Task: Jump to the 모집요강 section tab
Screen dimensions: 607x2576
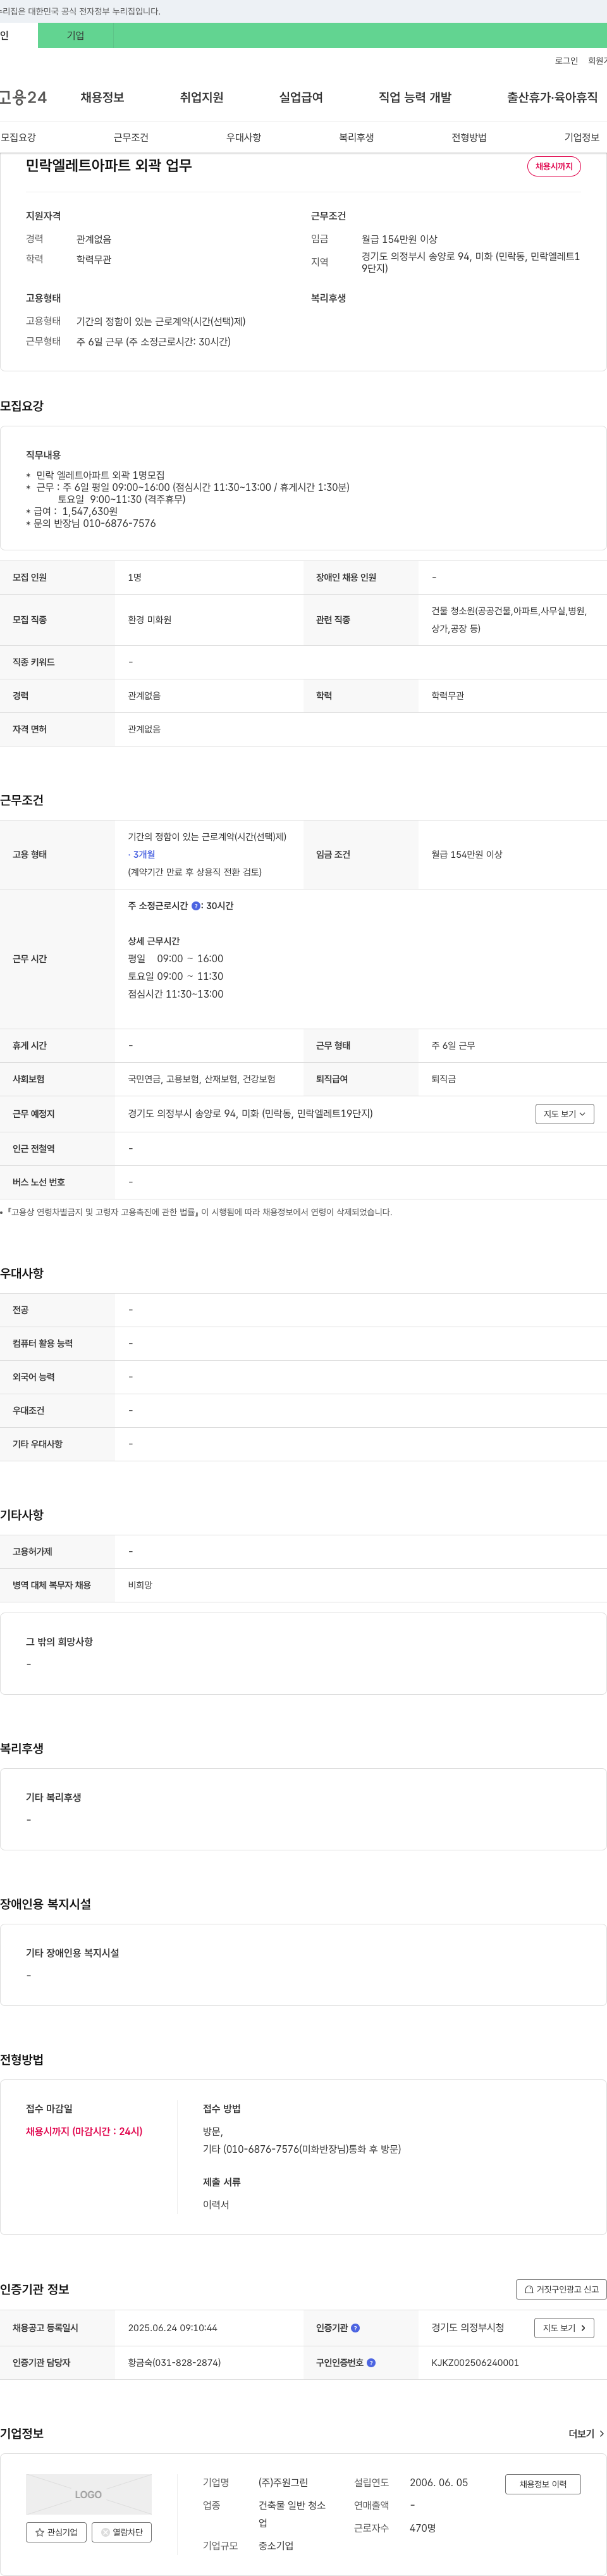Action: (18, 137)
